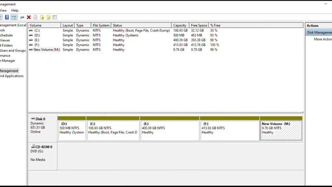Viewport: 332px width, 187px height.
Task: Select Event Viewer tree item
Action: pyautogui.click(x=5, y=41)
